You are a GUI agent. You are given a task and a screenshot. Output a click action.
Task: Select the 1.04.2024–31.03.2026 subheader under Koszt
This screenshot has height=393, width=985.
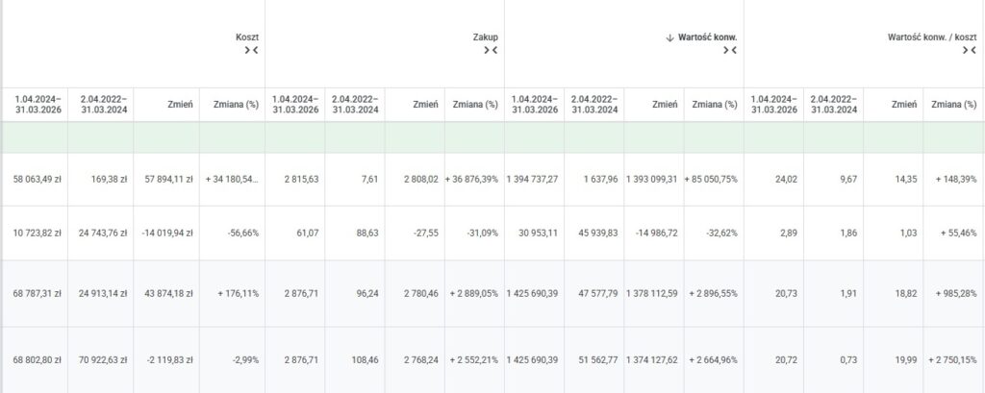[38, 104]
